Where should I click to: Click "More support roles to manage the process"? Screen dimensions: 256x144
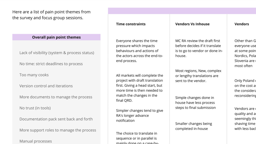click(x=58, y=130)
